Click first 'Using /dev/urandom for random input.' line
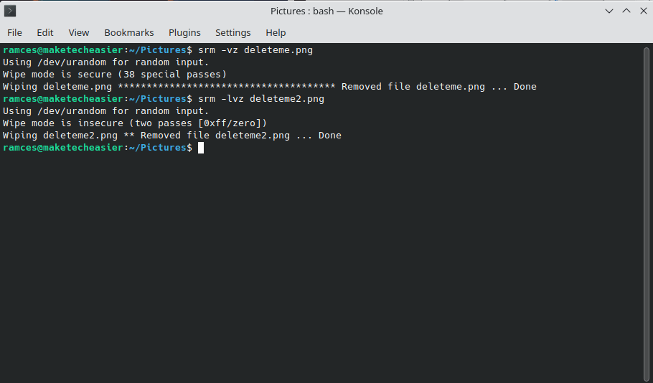Screen dimensions: 653x383 click(x=105, y=62)
